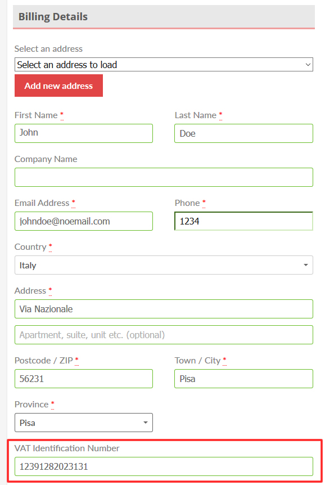This screenshot has height=485, width=334.
Task: Select the Apartment, suite, unit optional field
Action: click(x=164, y=335)
